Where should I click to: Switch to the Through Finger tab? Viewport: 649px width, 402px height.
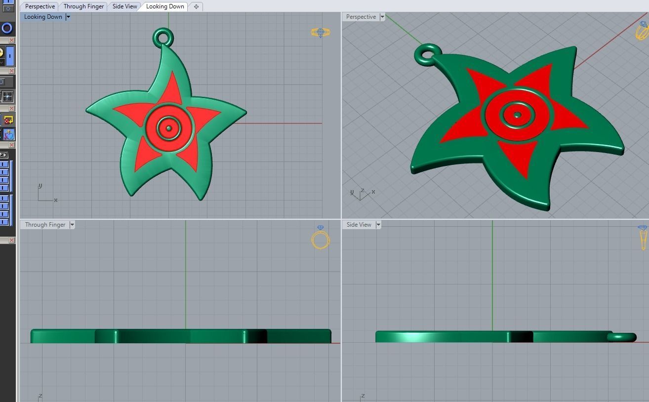84,6
